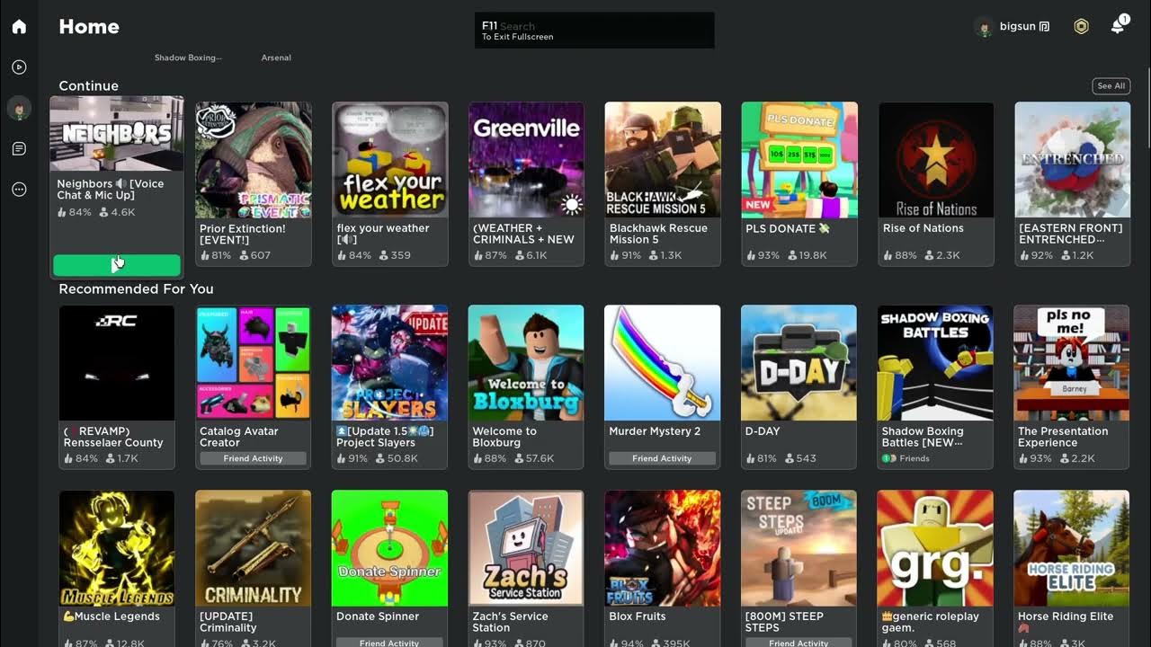Click the bigsun profile avatar
Screen dimensions: 1151x647
pos(984,27)
